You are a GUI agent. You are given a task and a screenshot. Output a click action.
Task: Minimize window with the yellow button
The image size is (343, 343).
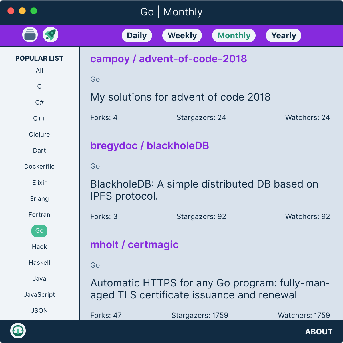tap(22, 11)
